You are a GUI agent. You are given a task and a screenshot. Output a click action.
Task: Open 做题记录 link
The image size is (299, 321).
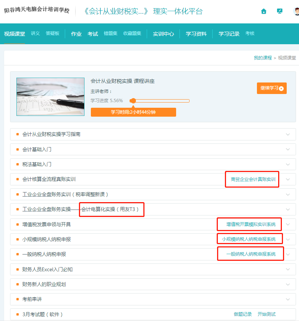point(243,314)
